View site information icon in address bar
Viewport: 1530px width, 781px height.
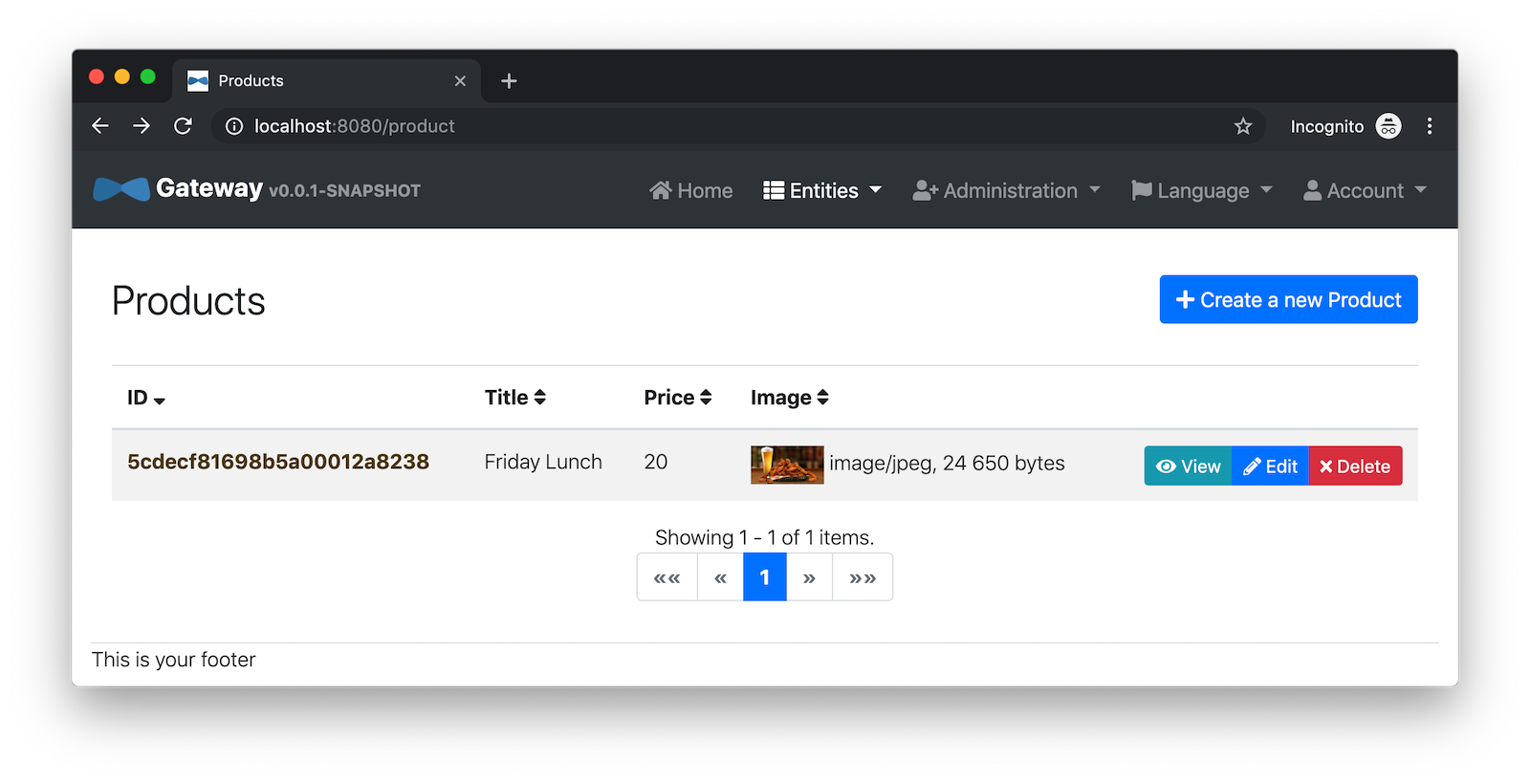point(234,126)
